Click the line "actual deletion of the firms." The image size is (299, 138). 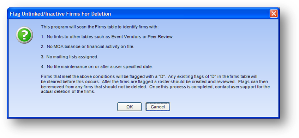point(68,91)
